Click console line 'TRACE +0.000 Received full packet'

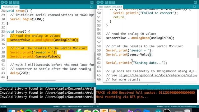click(145, 93)
